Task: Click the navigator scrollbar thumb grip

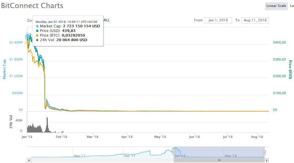Action: (x=219, y=160)
